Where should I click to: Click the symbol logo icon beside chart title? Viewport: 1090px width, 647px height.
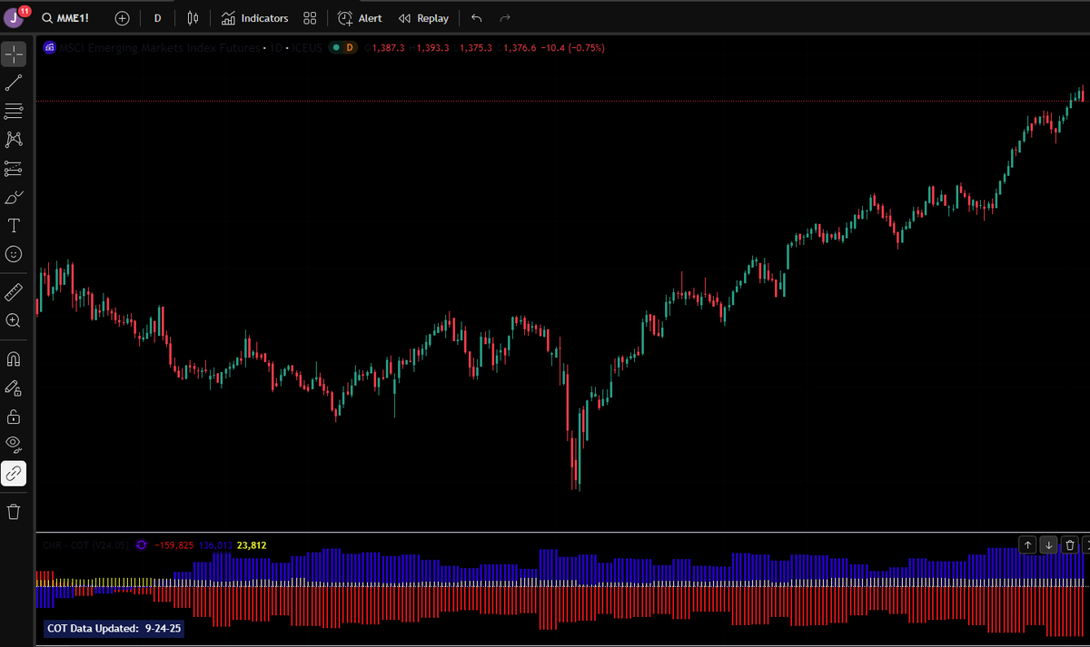[50, 47]
